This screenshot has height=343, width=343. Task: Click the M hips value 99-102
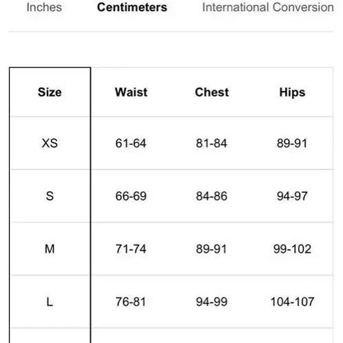point(292,249)
